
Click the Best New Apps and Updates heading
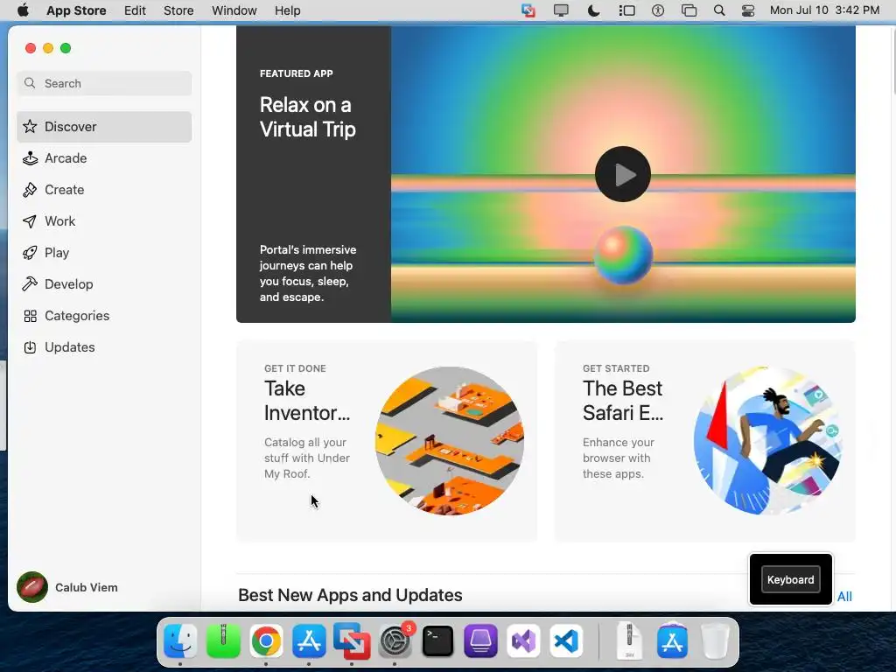pyautogui.click(x=350, y=595)
